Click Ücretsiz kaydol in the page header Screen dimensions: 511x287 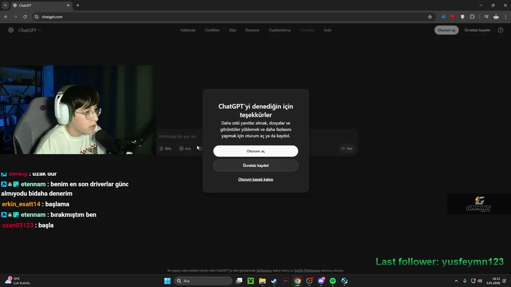477,30
